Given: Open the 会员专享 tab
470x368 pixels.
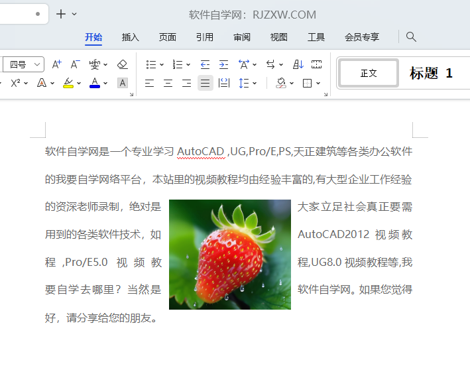Looking at the screenshot, I should 362,37.
